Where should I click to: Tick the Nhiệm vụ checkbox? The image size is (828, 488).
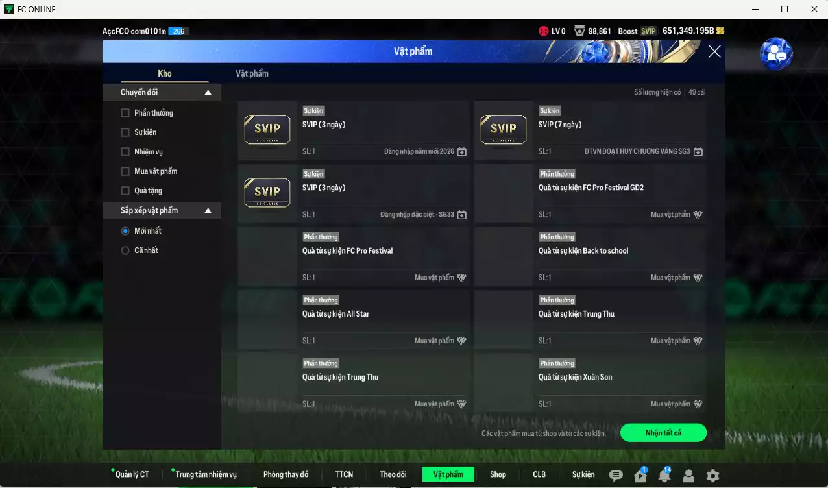(125, 152)
